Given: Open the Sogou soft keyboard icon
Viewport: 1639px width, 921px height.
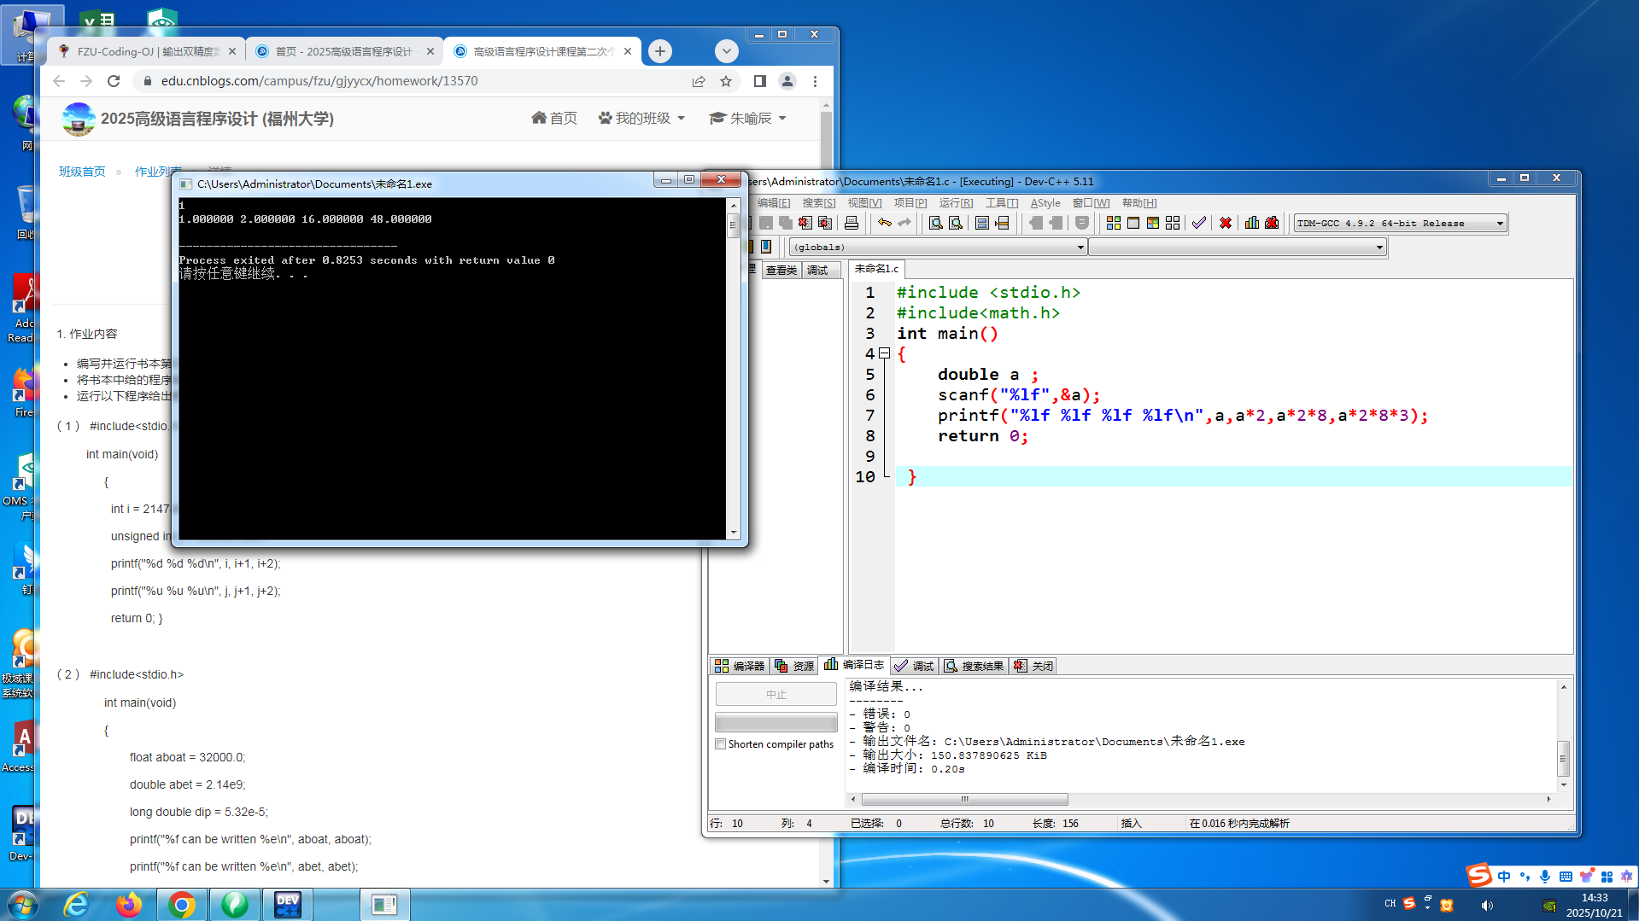Looking at the screenshot, I should (1566, 877).
